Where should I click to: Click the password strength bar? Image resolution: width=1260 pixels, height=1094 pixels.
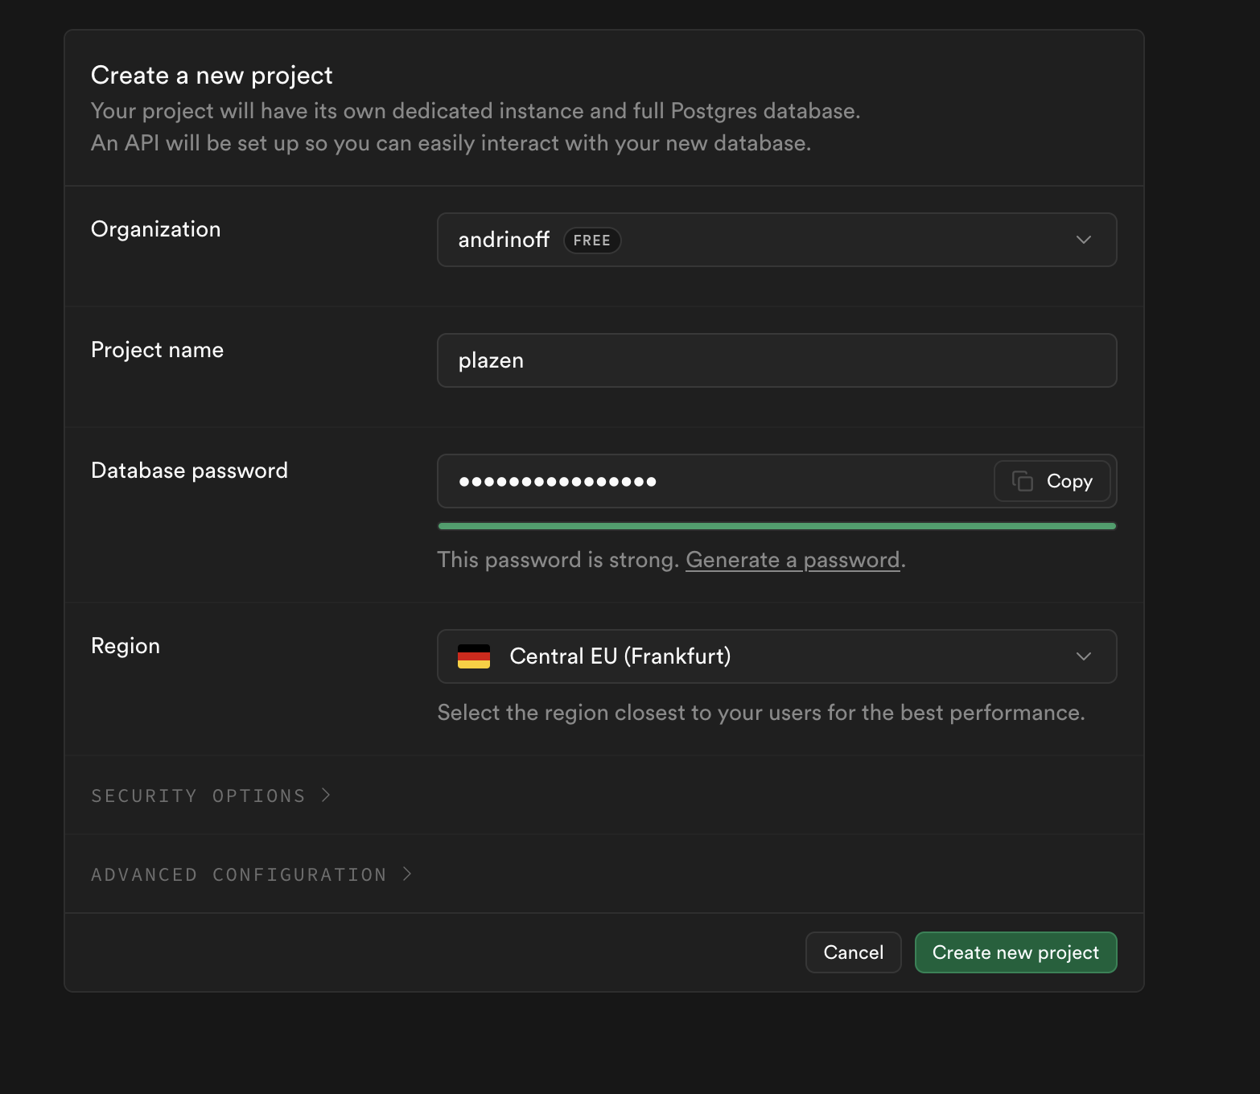pos(776,526)
